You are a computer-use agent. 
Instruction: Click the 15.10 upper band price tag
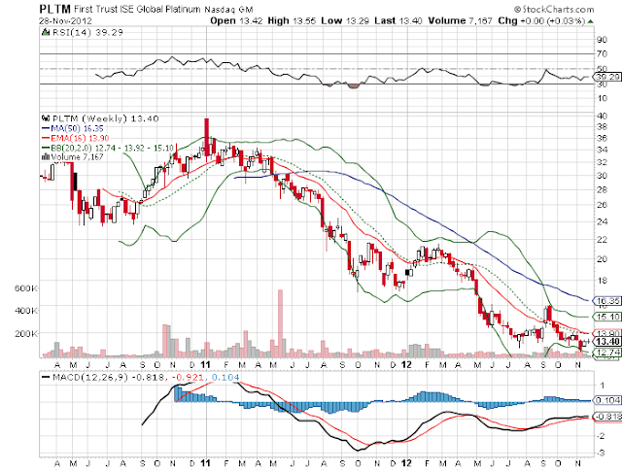coord(607,317)
